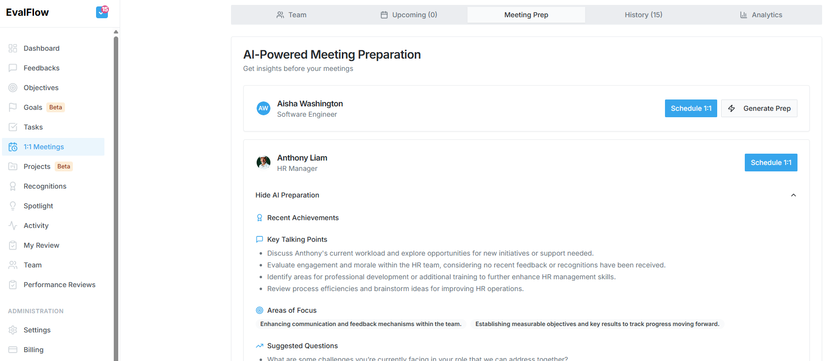830x361 pixels.
Task: View the History (15) tab
Action: 643,15
